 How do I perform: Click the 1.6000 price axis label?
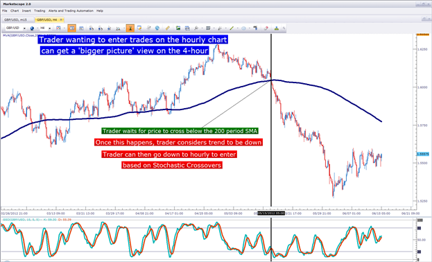(x=422, y=87)
